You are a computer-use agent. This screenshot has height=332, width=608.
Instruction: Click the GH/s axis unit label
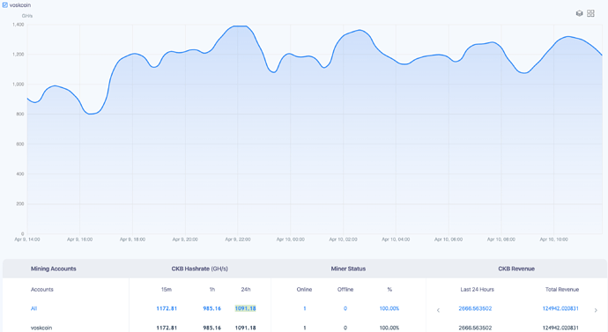point(27,16)
